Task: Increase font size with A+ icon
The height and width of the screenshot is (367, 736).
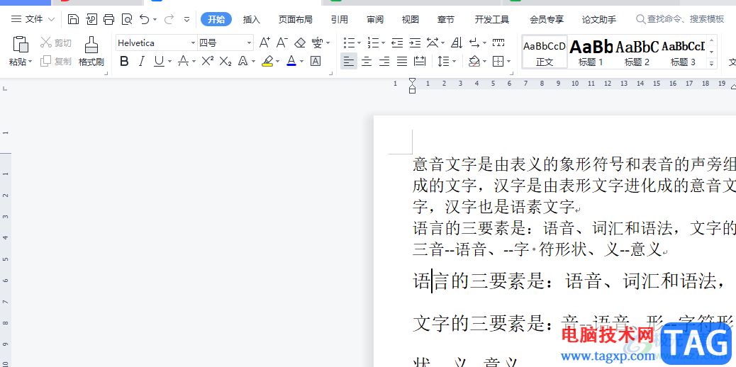Action: click(x=264, y=43)
